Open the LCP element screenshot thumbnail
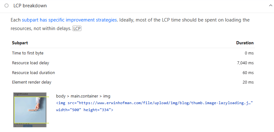This screenshot has height=132, width=274. tap(30, 110)
